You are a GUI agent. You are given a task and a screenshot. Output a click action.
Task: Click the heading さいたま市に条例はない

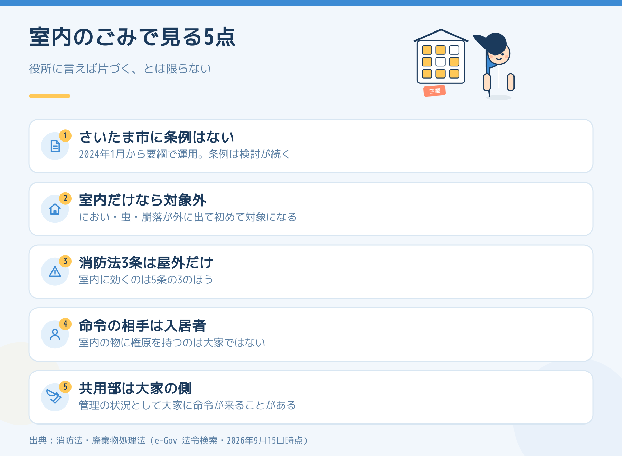(157, 137)
